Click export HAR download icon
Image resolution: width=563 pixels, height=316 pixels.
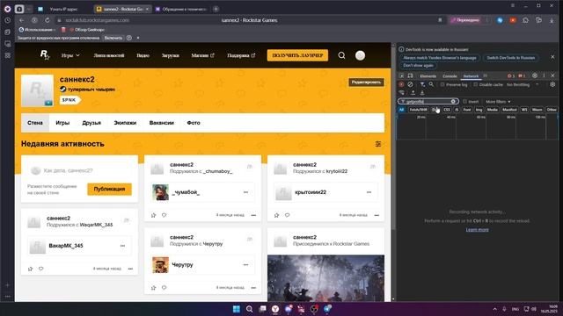[x=422, y=93]
